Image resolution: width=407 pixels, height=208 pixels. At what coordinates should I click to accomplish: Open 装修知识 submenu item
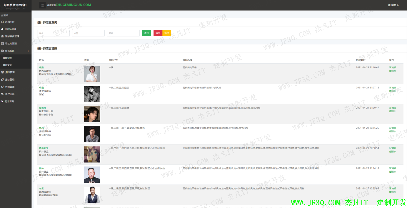tap(7, 58)
